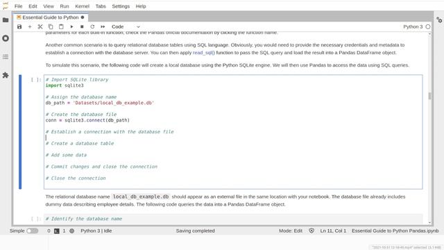
Task: Click scrollbar up arrow at top
Action: coord(430,34)
